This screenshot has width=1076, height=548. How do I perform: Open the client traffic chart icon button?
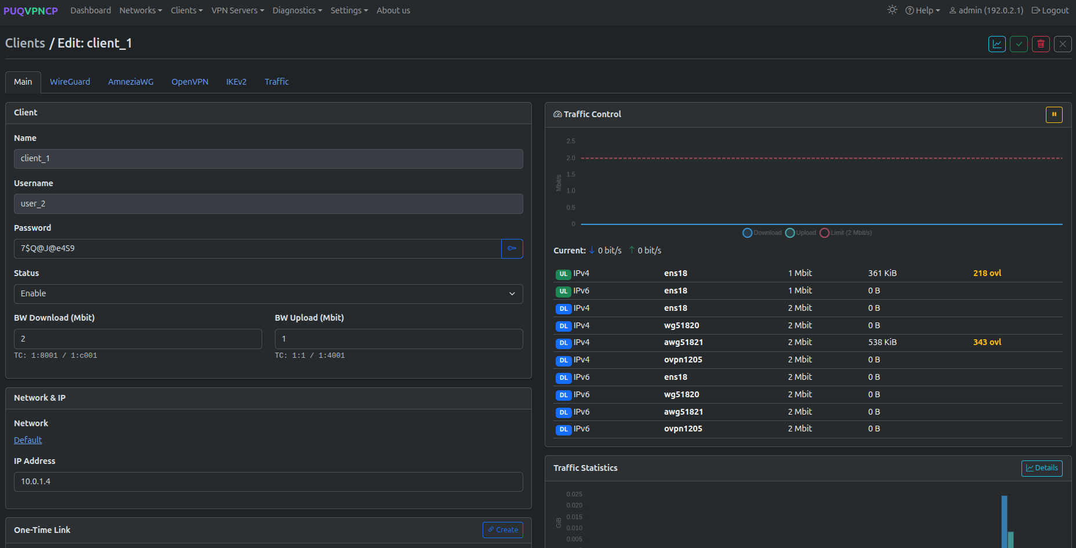(997, 44)
